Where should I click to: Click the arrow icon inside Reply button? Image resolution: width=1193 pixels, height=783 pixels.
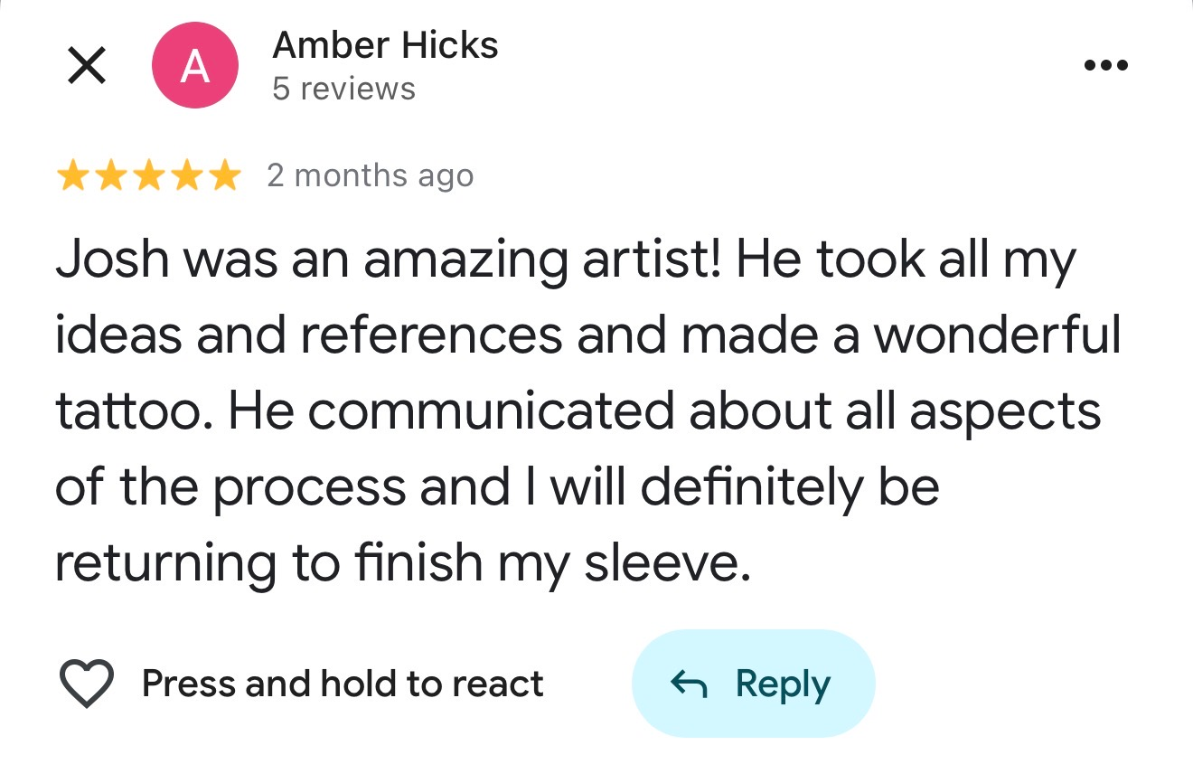pos(689,684)
